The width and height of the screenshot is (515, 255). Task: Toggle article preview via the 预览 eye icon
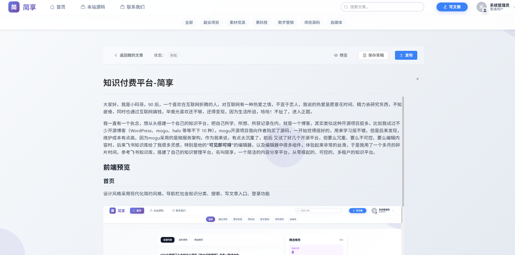tap(336, 55)
